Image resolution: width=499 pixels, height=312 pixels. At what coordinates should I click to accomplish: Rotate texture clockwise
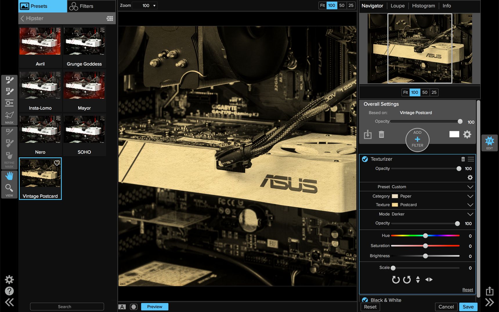click(x=396, y=279)
